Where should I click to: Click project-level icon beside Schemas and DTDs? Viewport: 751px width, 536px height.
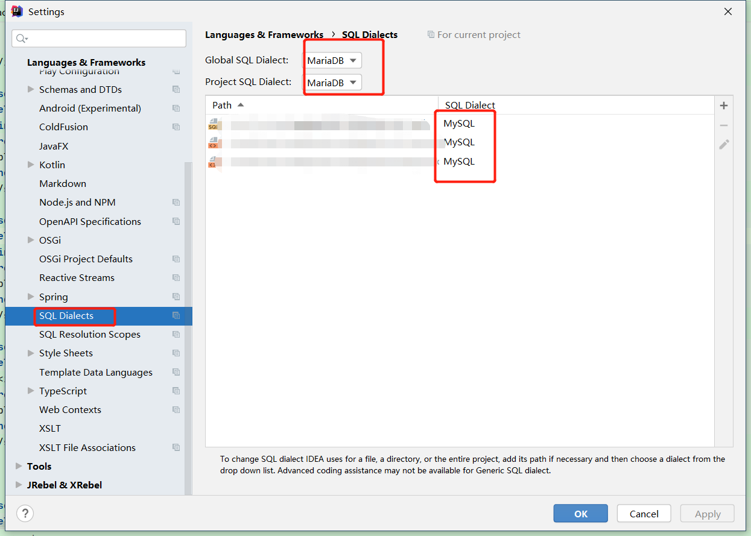point(176,89)
